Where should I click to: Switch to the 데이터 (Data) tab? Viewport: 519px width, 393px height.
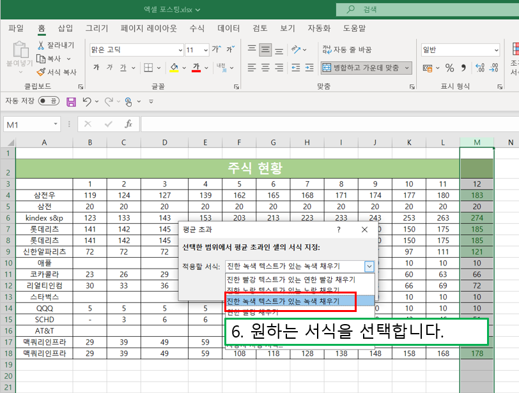point(229,29)
